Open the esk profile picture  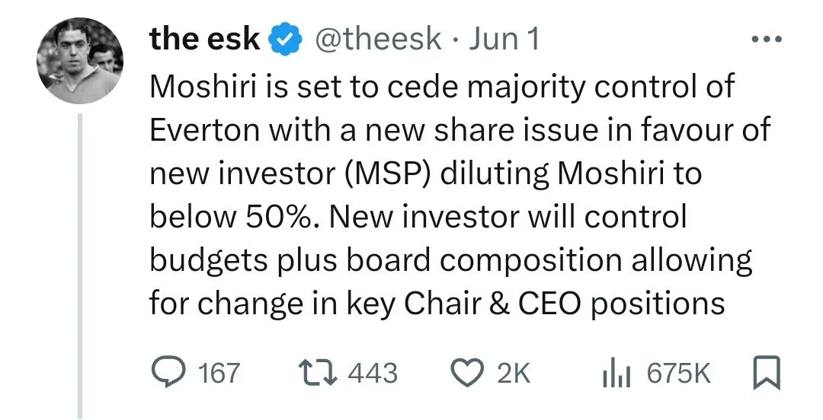79,61
